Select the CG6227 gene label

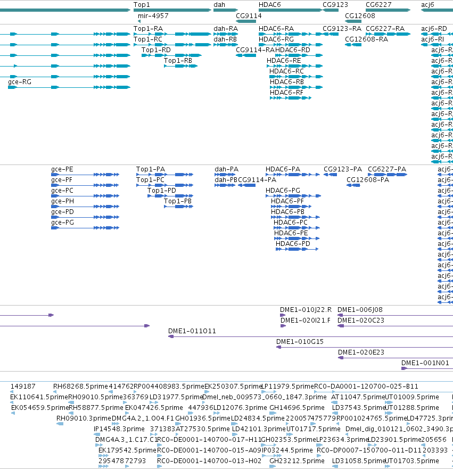pos(378,5)
